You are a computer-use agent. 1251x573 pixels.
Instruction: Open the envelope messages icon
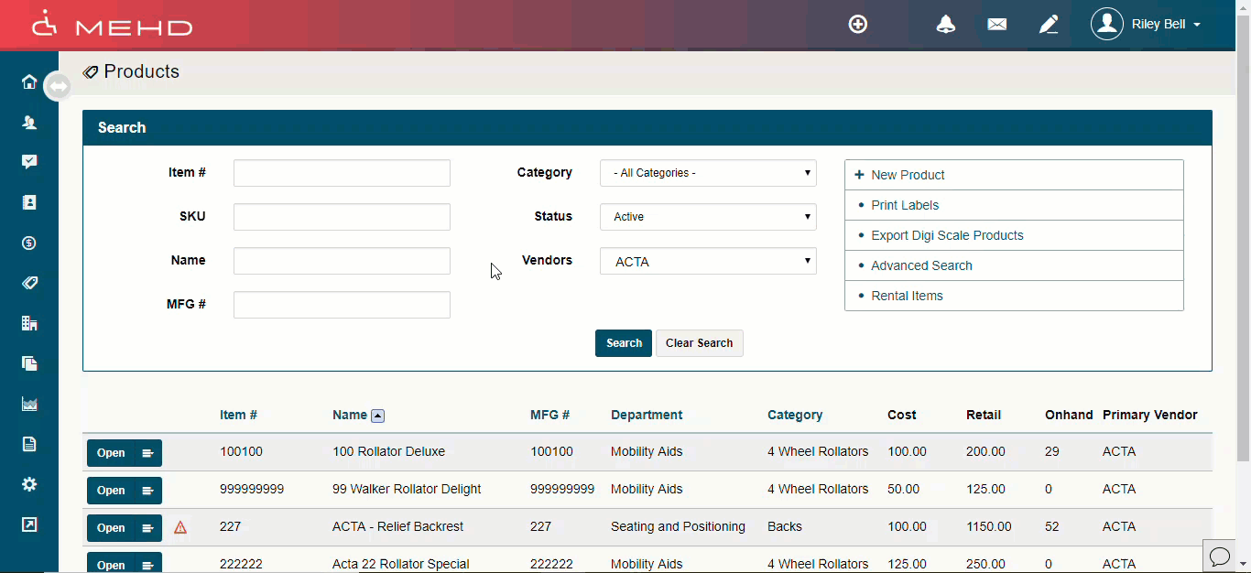pyautogui.click(x=997, y=25)
